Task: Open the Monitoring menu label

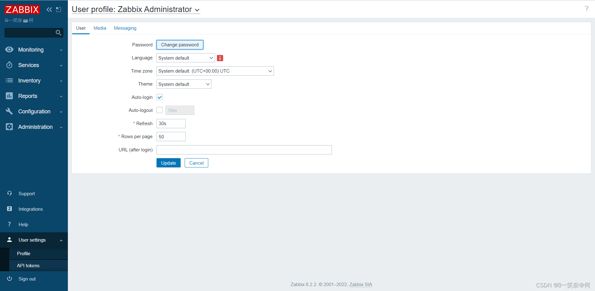Action: 31,50
